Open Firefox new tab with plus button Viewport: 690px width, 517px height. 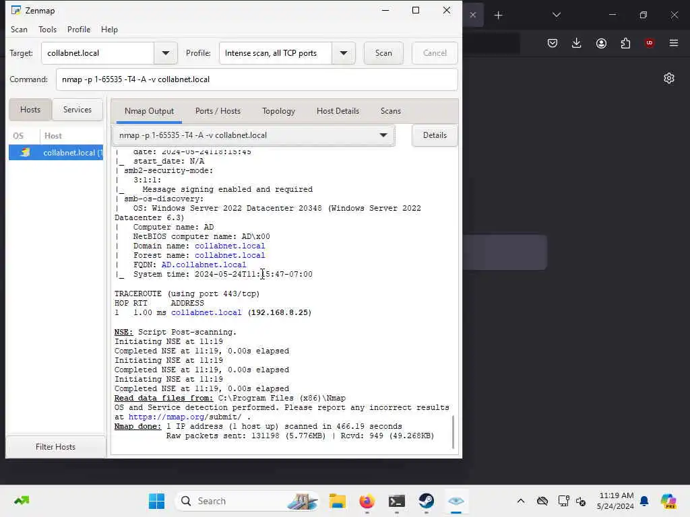click(x=498, y=15)
